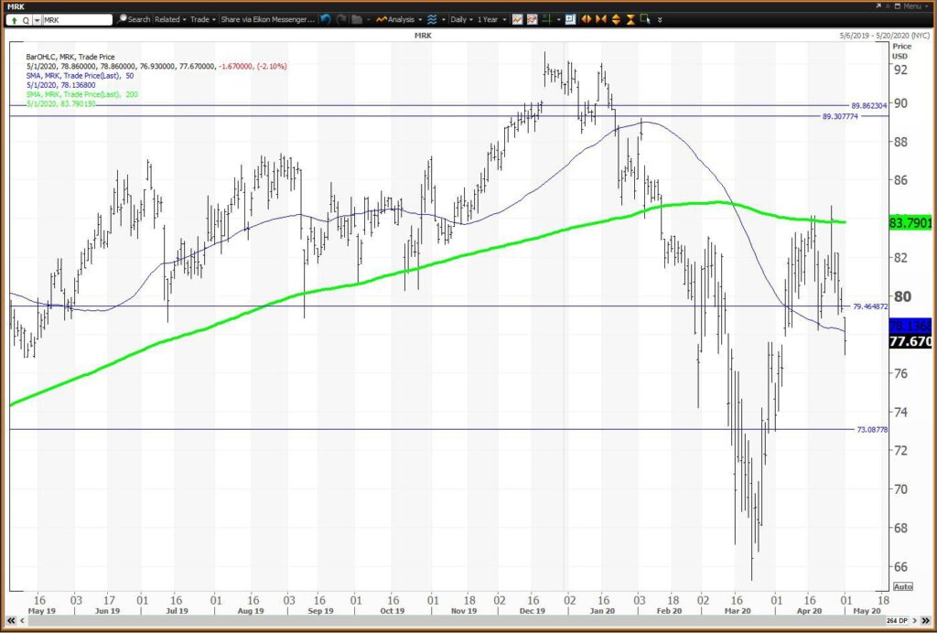Click the vertical expand arrows icon
Viewport: 937px width, 633px height.
(616, 20)
